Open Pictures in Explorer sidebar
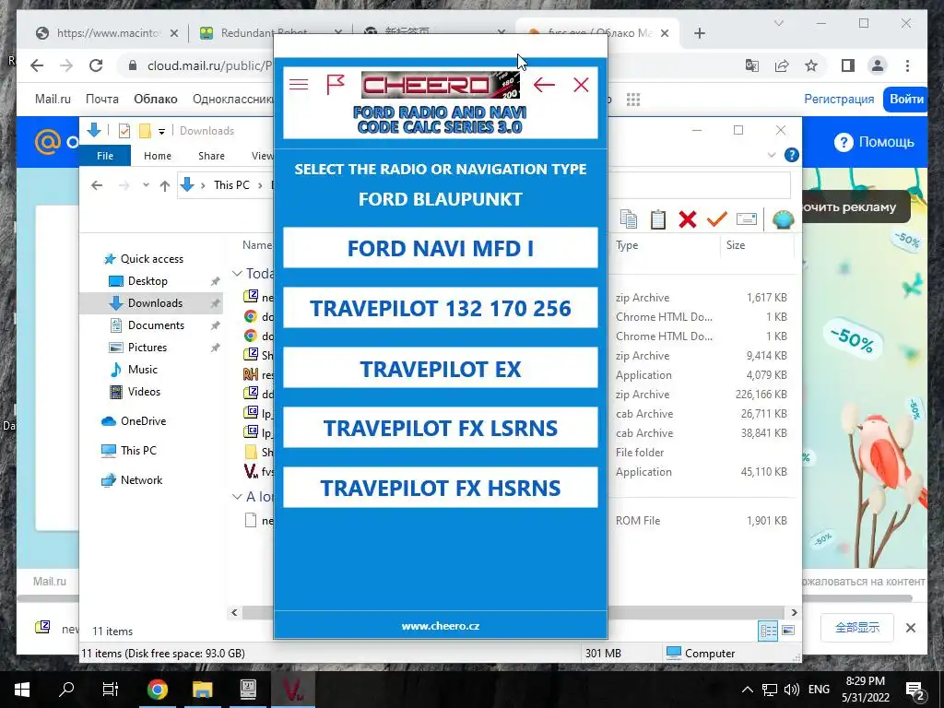The image size is (944, 708). tap(147, 348)
